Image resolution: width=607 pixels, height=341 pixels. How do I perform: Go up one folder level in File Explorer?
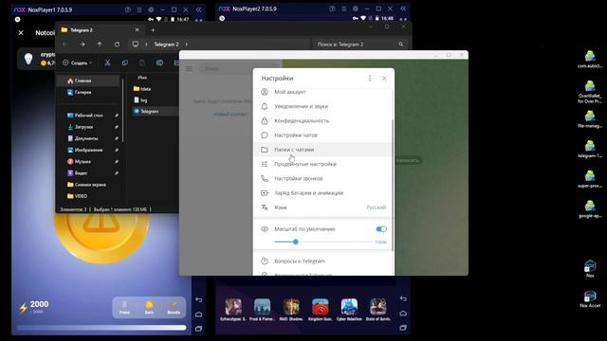100,45
